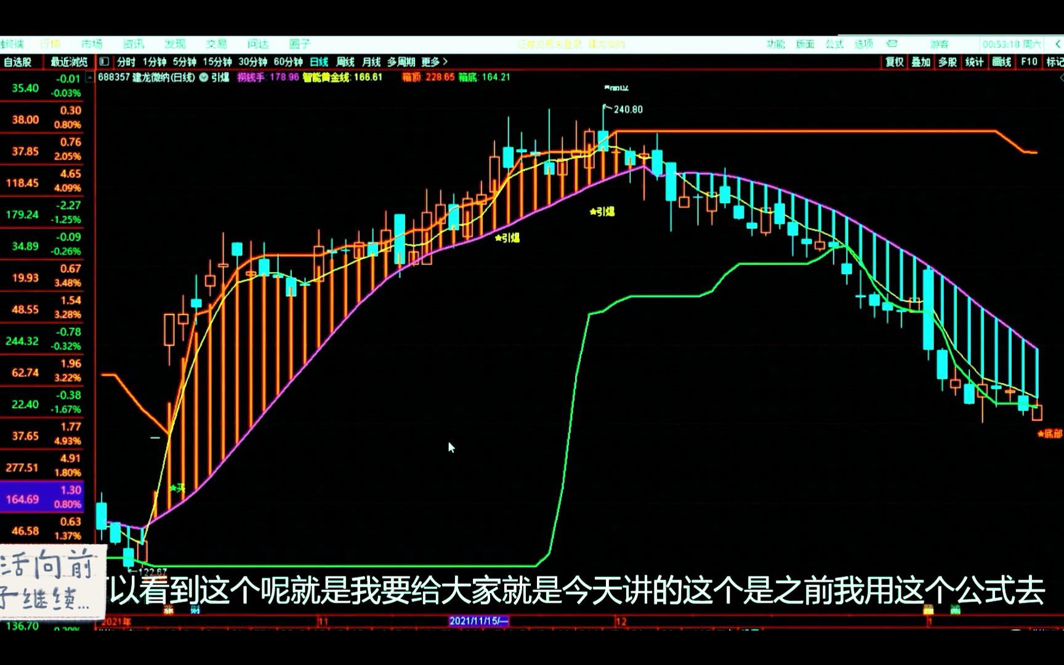Select the 30分钟 period tab
1064x665 pixels.
[x=252, y=62]
